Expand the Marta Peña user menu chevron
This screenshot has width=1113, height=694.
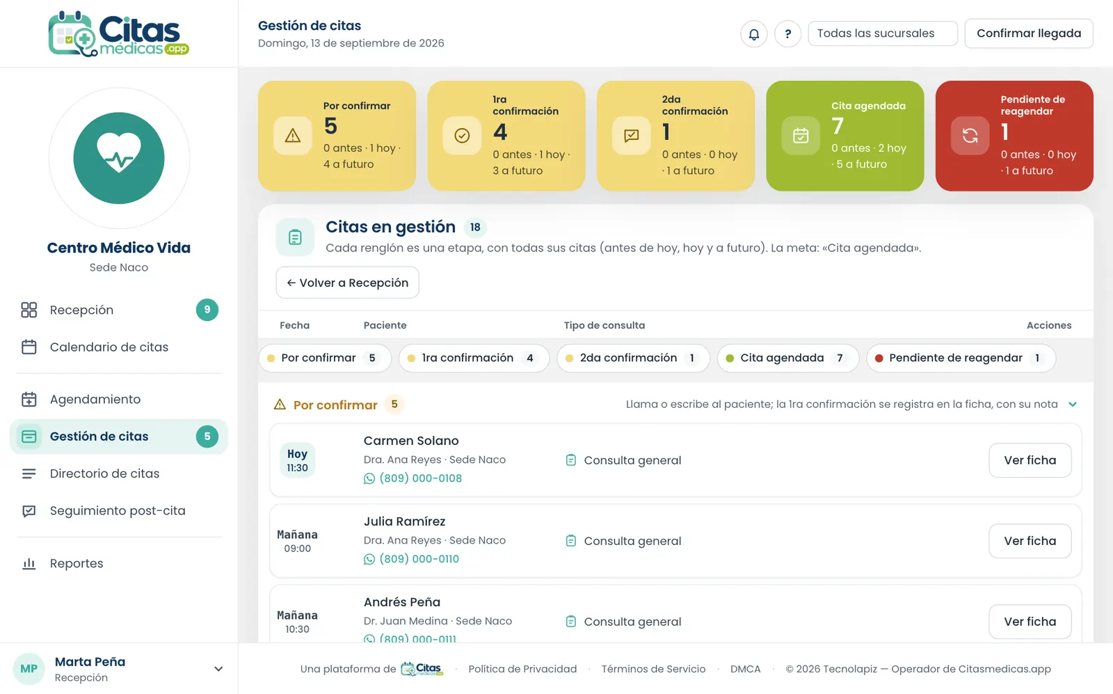click(218, 669)
